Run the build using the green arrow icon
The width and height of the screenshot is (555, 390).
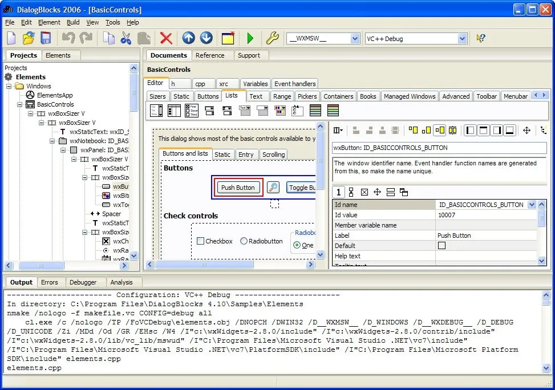[x=250, y=38]
